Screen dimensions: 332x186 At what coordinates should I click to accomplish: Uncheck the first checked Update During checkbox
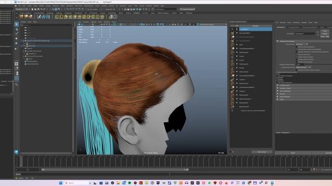tap(297, 54)
